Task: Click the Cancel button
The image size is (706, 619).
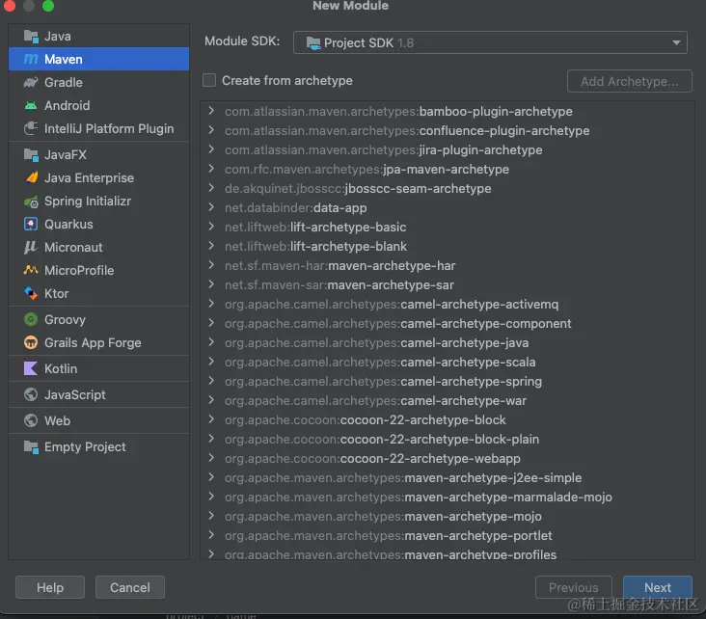Action: coord(129,587)
